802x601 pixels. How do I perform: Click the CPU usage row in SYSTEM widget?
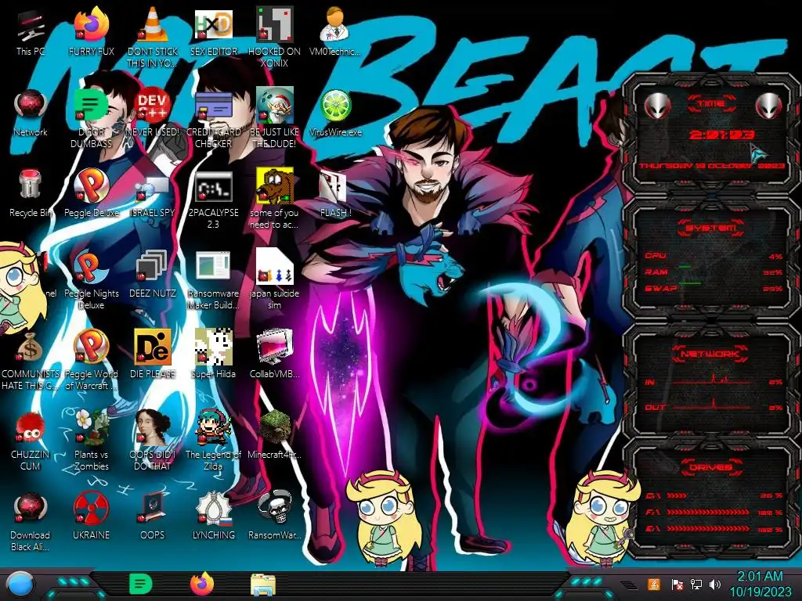tap(714, 256)
